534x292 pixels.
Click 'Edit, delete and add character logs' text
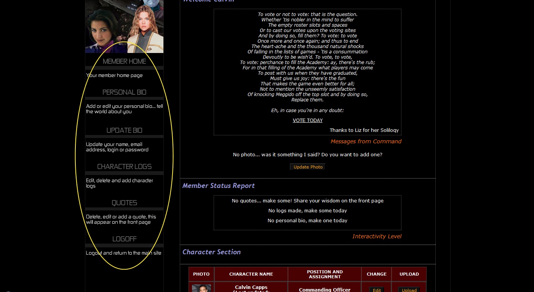[x=120, y=183]
